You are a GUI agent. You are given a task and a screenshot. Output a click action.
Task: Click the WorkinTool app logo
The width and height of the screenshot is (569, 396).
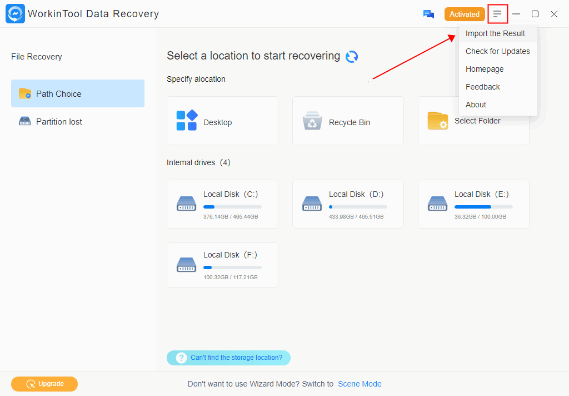15,14
